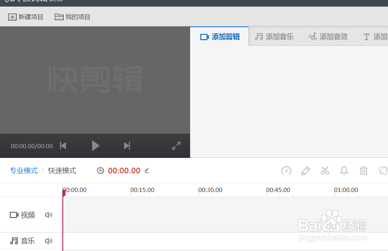Mute the 视频 track speaker

point(48,215)
